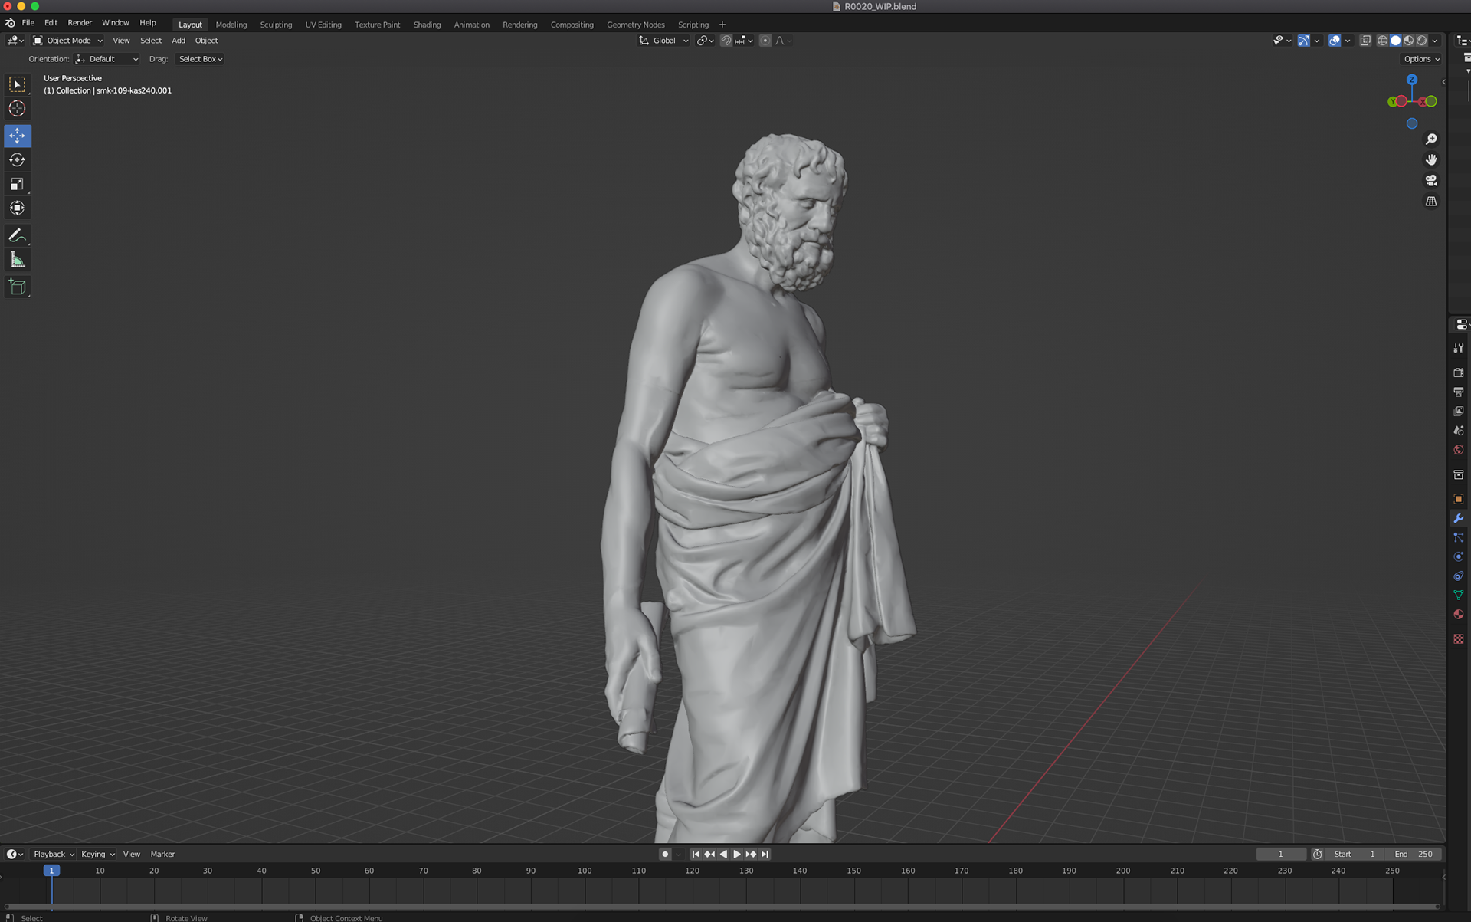The width and height of the screenshot is (1471, 922).
Task: Activate the Move tool
Action: tap(17, 136)
